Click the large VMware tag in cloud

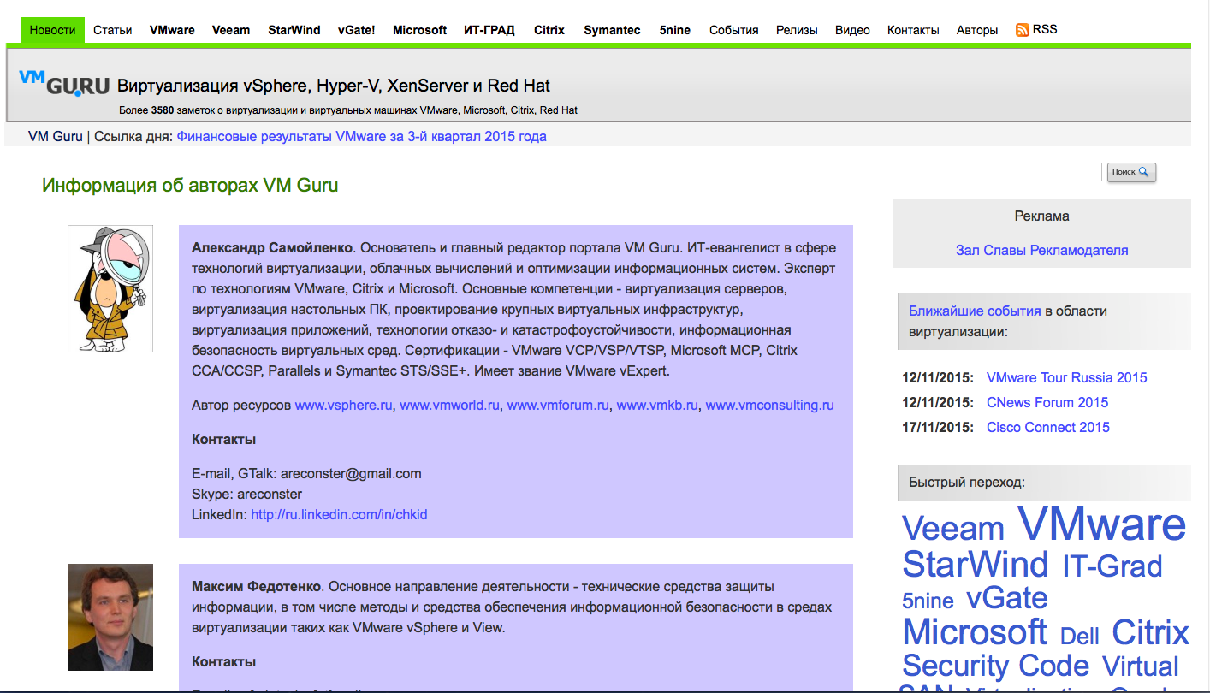(x=1101, y=524)
